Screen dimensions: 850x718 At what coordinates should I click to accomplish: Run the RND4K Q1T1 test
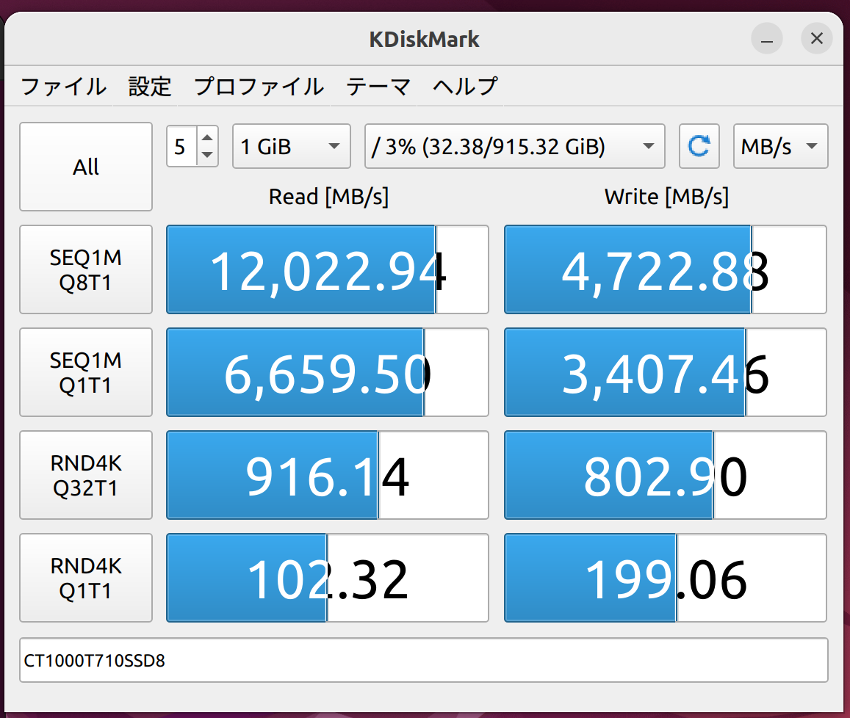86,578
